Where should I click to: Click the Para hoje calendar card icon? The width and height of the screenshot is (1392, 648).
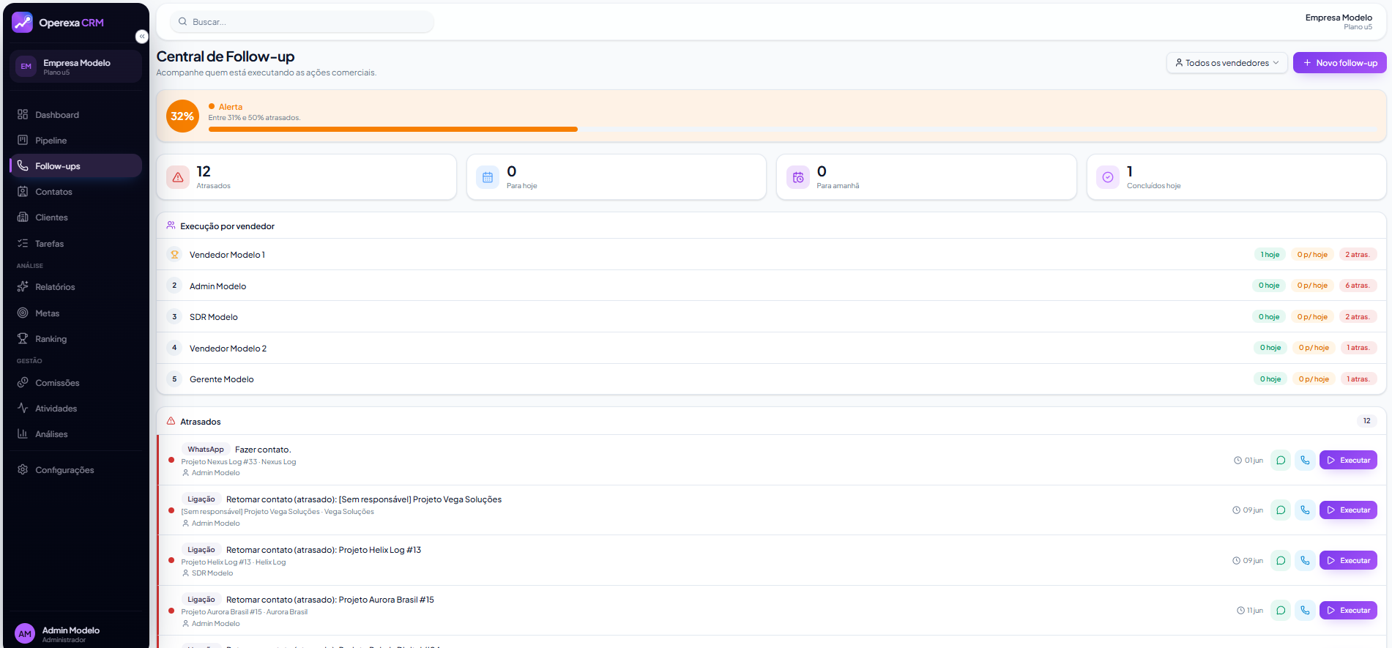point(488,177)
